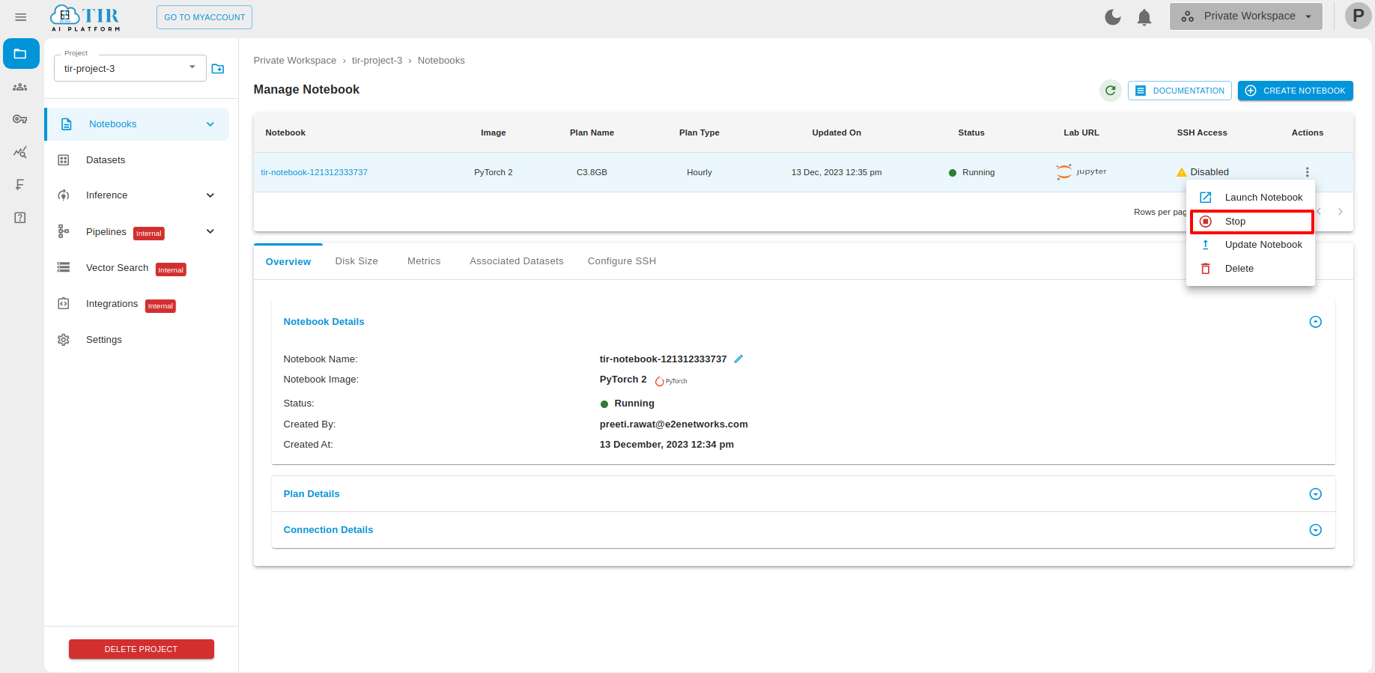Open the Project dropdown tir-project-3

tap(130, 68)
